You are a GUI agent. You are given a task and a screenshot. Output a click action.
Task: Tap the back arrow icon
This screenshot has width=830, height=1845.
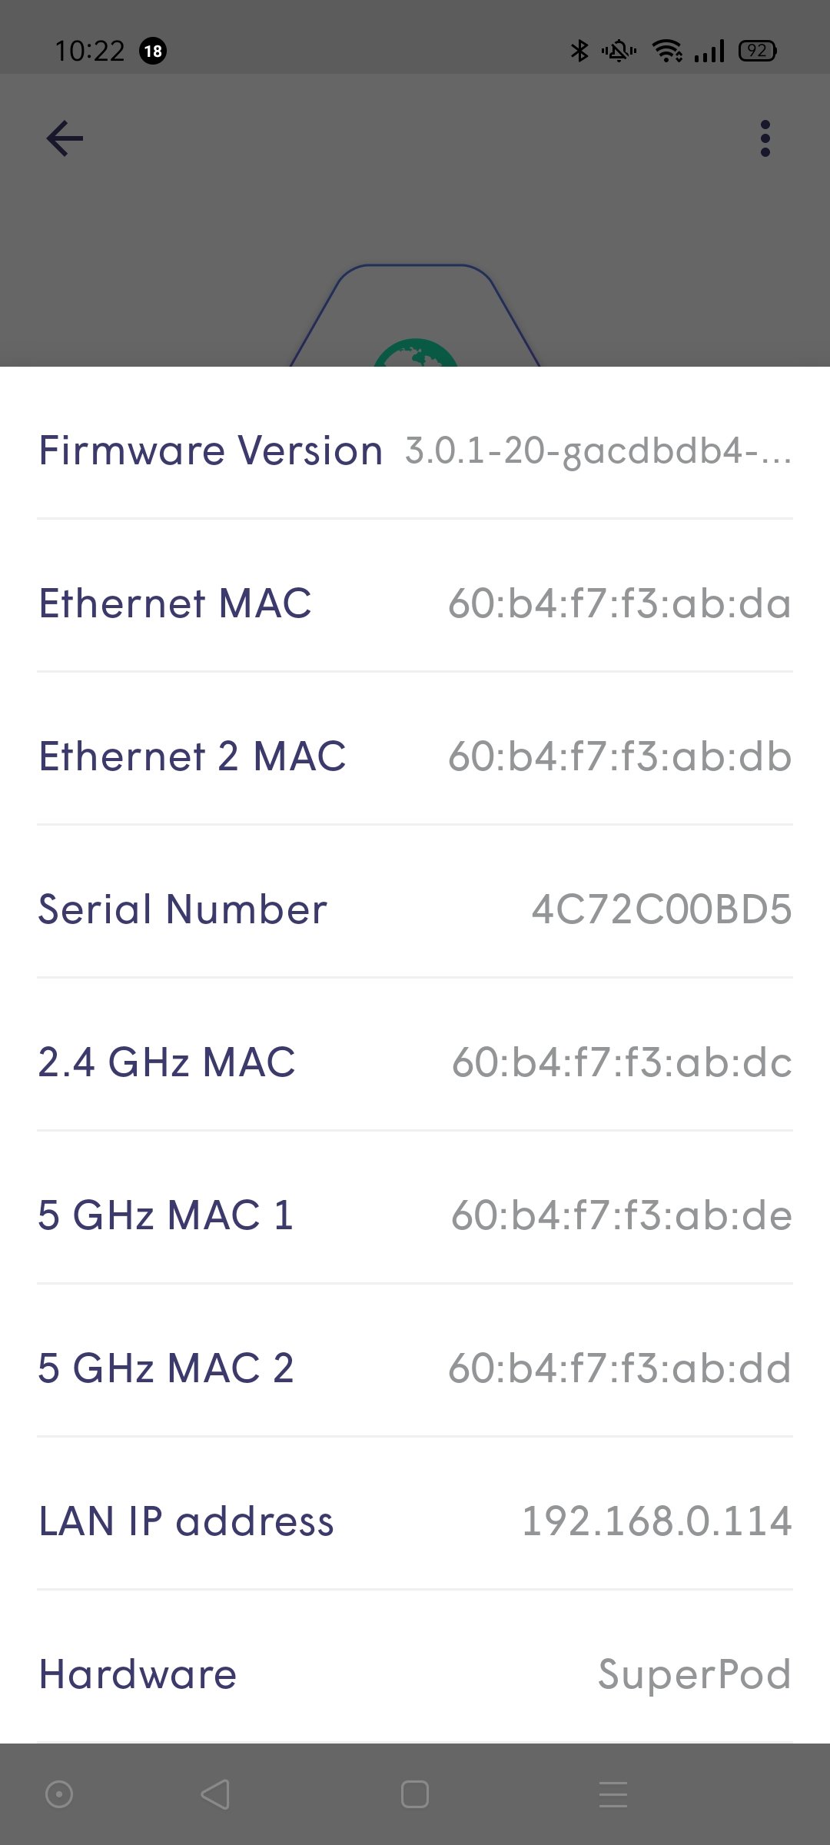(x=65, y=138)
